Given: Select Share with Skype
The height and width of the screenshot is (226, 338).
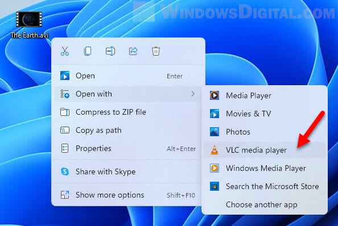Looking at the screenshot, I should [x=128, y=171].
